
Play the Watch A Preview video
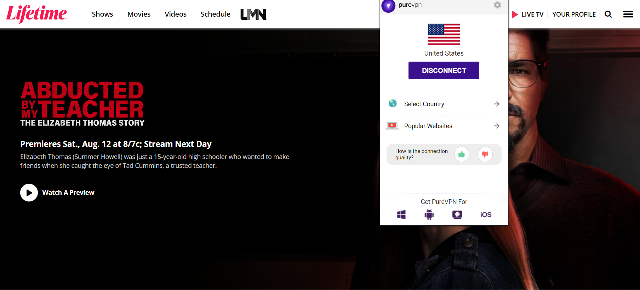pos(29,193)
